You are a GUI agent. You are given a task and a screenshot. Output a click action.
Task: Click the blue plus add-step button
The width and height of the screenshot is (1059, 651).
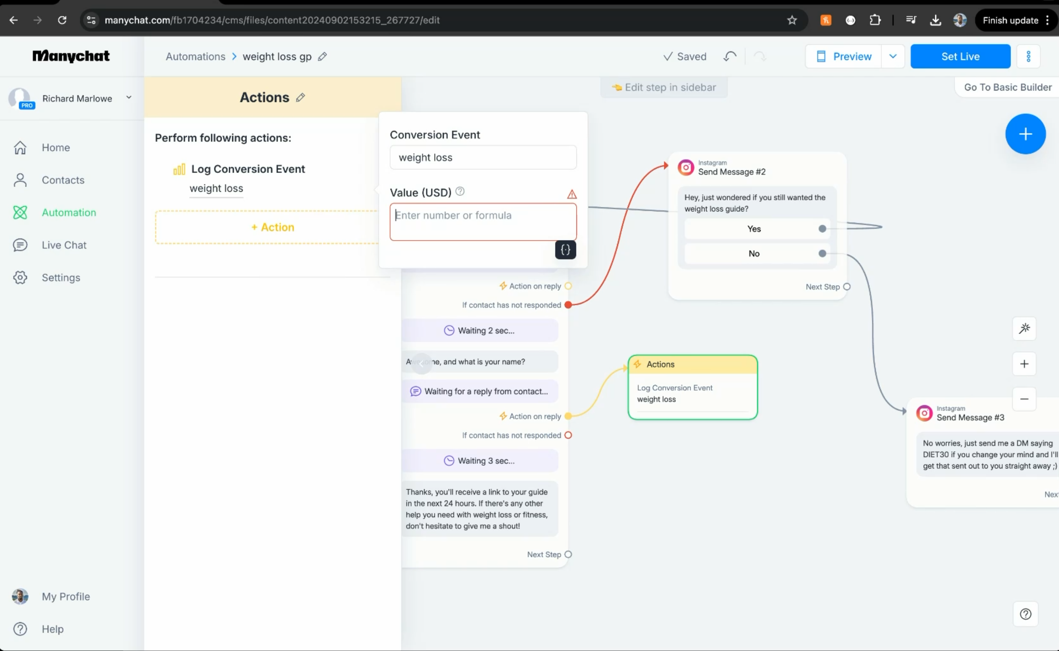point(1025,134)
